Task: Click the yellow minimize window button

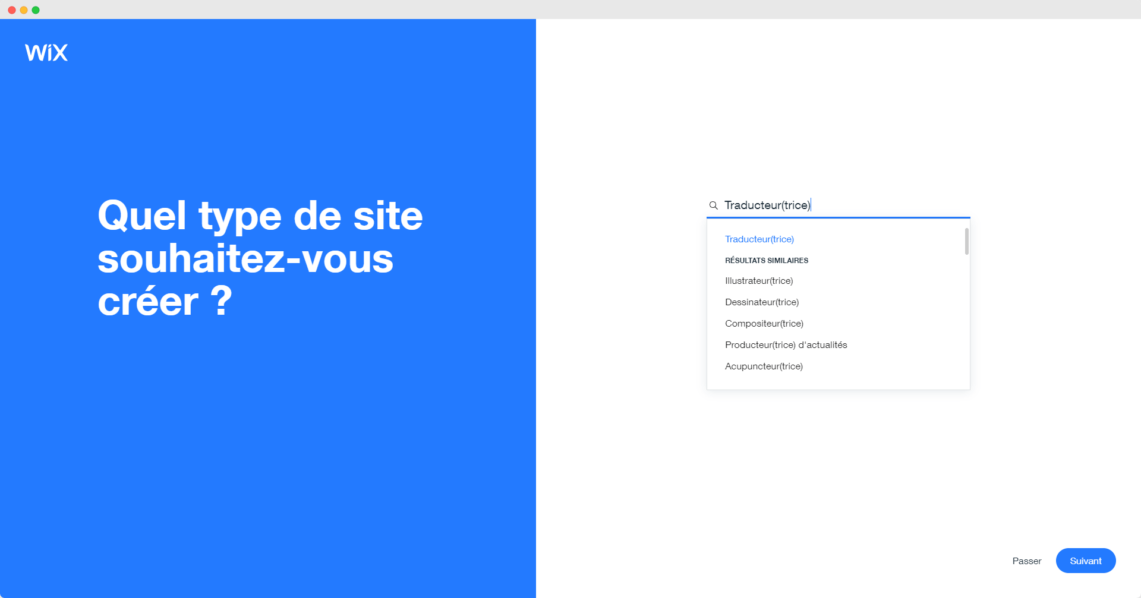Action: pyautogui.click(x=24, y=10)
